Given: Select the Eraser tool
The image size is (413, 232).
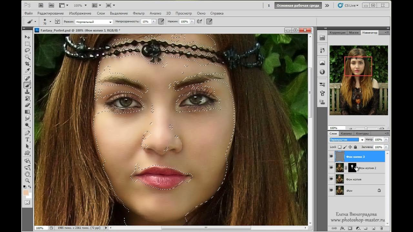Looking at the screenshot, I should tap(27, 105).
